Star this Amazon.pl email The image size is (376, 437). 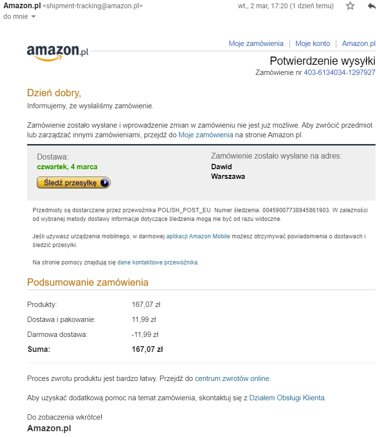pos(350,6)
